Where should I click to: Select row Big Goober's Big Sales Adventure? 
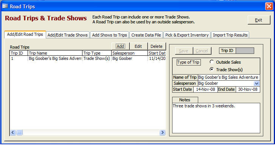(88, 58)
